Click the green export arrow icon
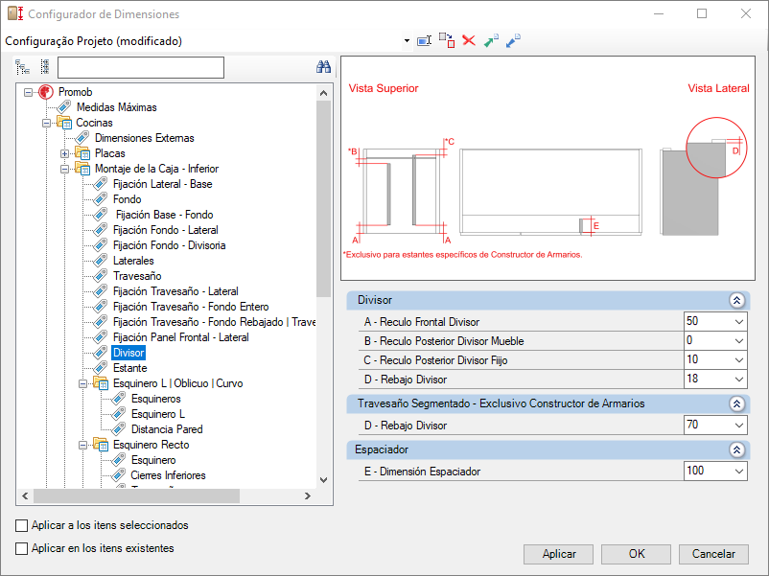This screenshot has width=769, height=576. [491, 40]
